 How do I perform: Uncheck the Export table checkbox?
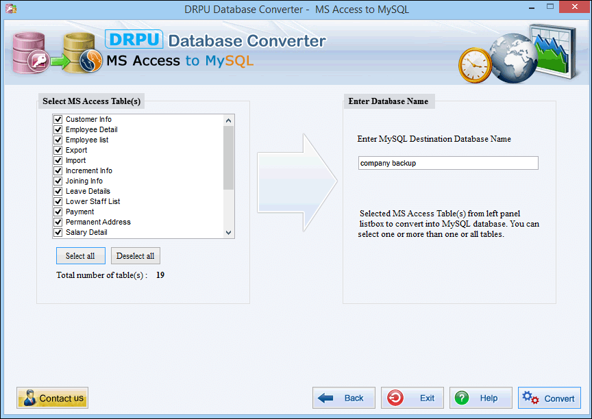[x=58, y=150]
